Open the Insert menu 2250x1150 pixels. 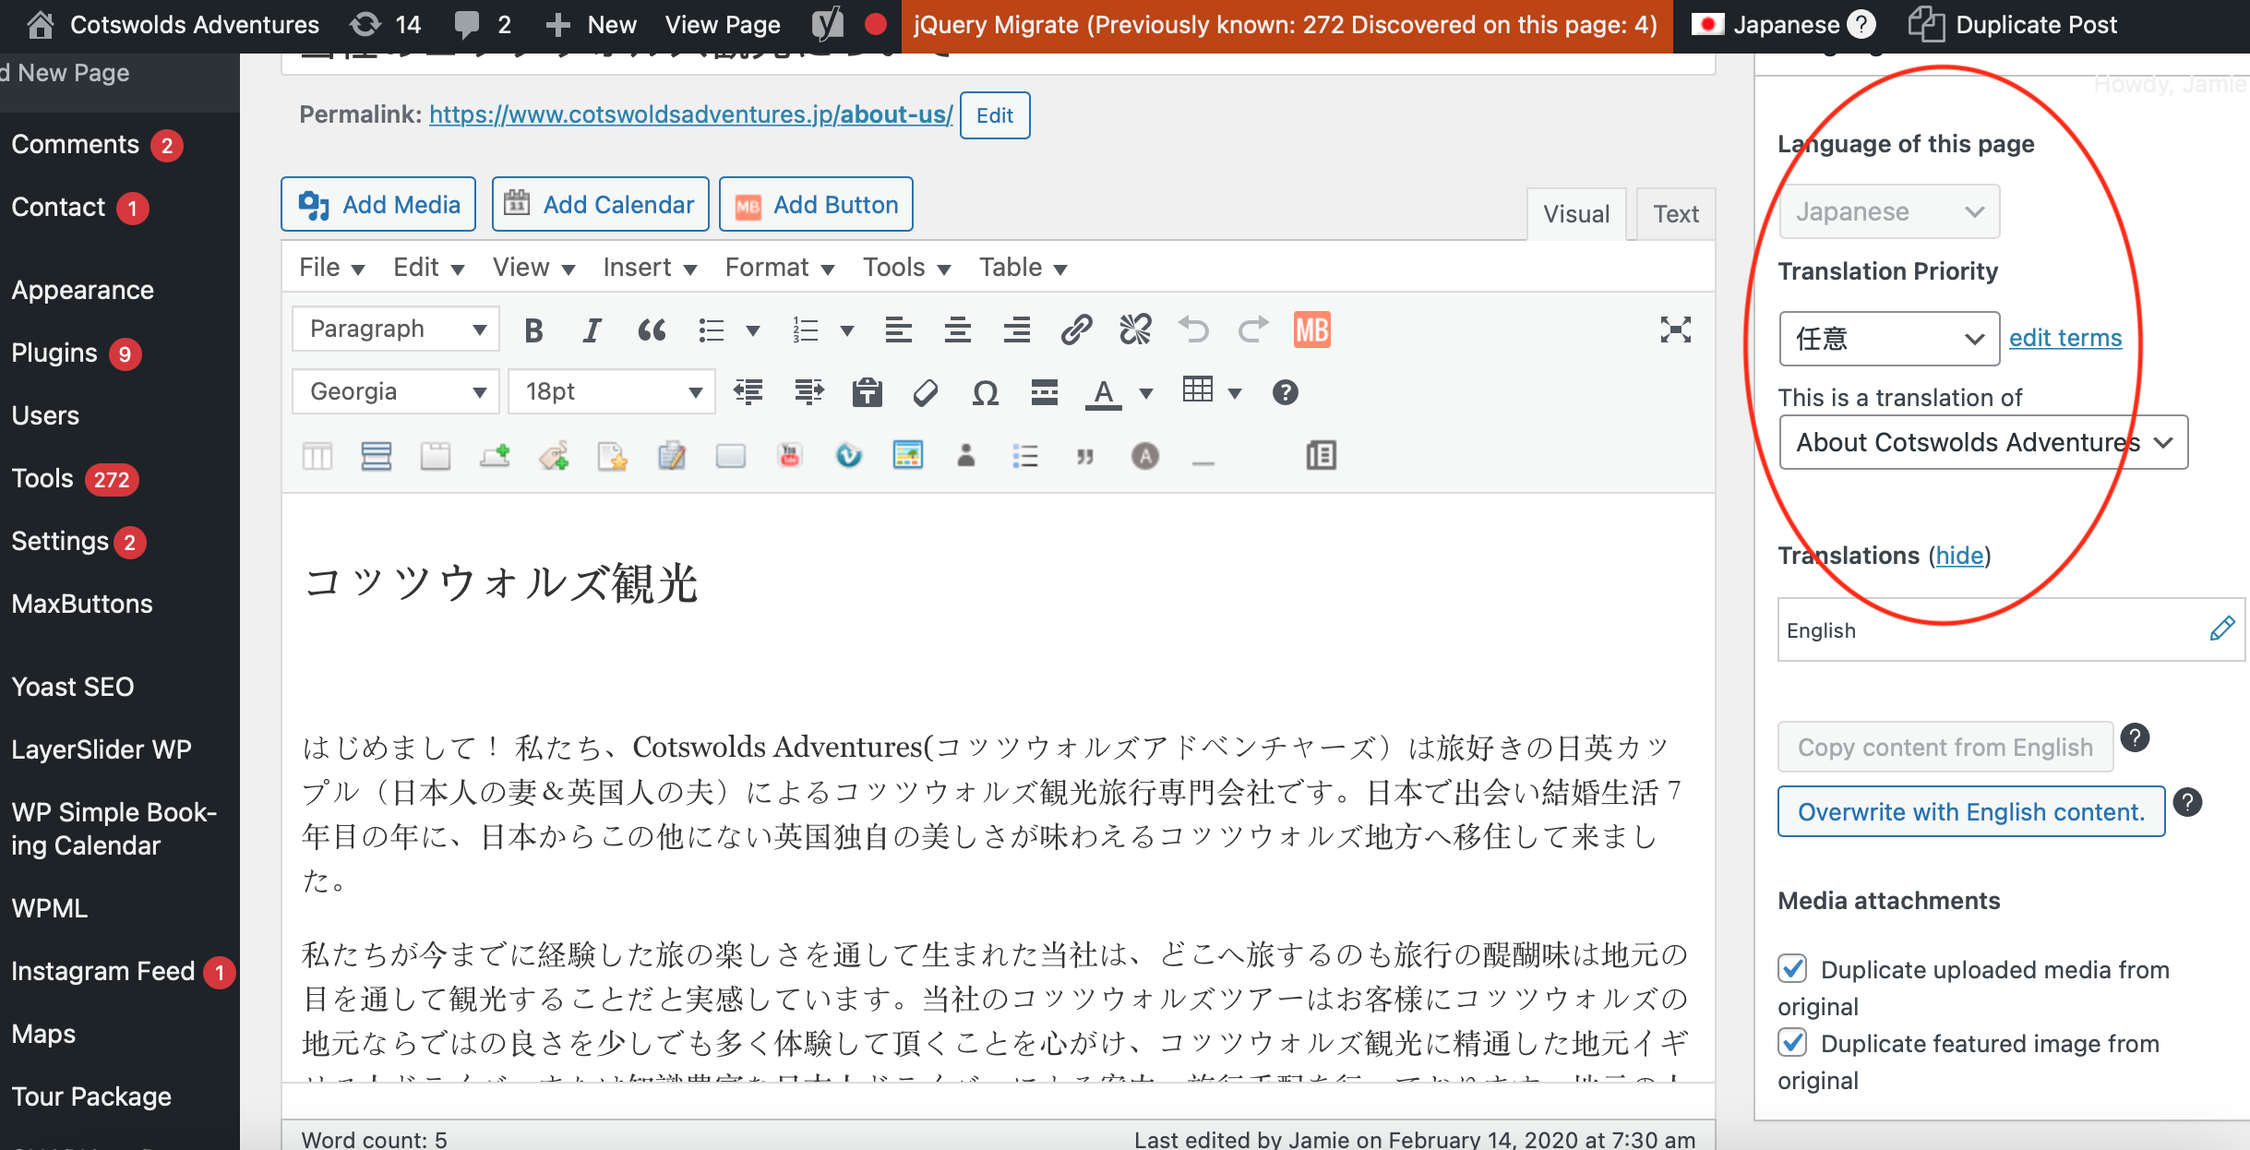tap(650, 268)
